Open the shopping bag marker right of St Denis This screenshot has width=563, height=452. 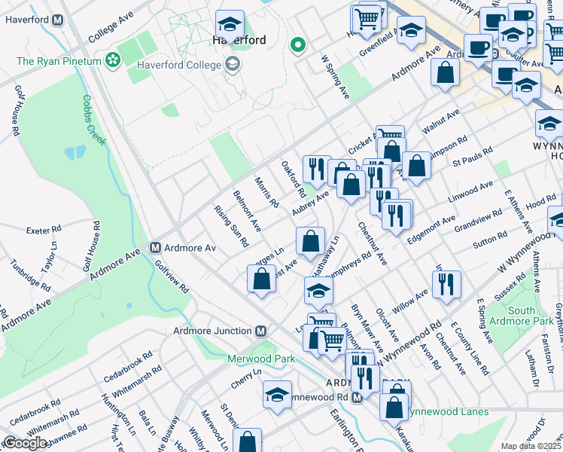[x=247, y=440]
